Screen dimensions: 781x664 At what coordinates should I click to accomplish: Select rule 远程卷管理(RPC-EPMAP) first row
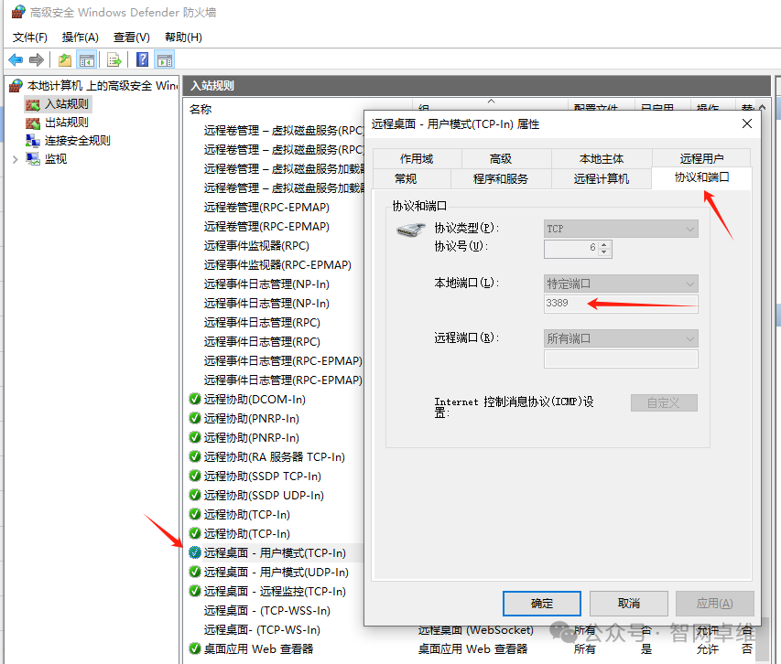266,208
